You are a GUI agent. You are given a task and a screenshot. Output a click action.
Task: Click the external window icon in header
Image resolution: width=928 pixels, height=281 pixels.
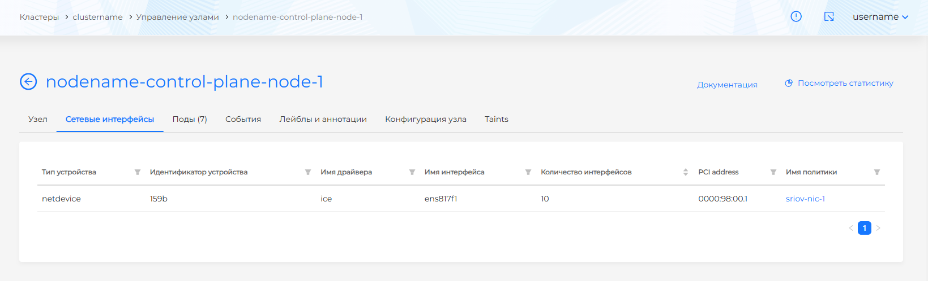point(829,17)
